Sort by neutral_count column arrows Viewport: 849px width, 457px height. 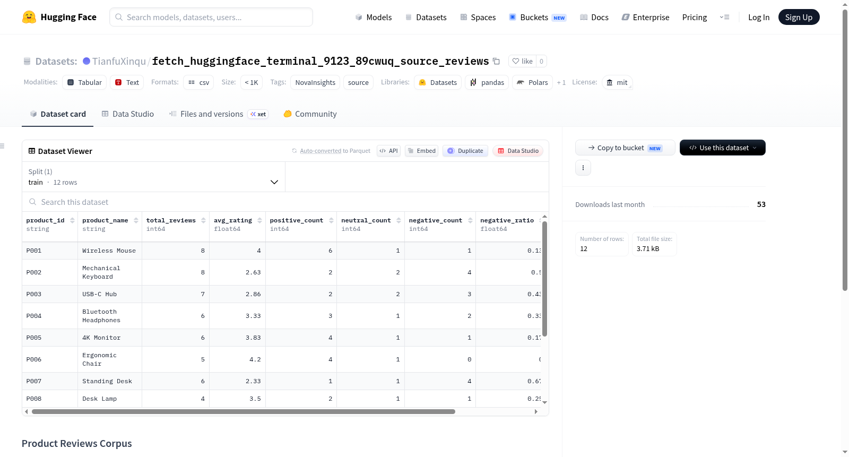(x=398, y=220)
